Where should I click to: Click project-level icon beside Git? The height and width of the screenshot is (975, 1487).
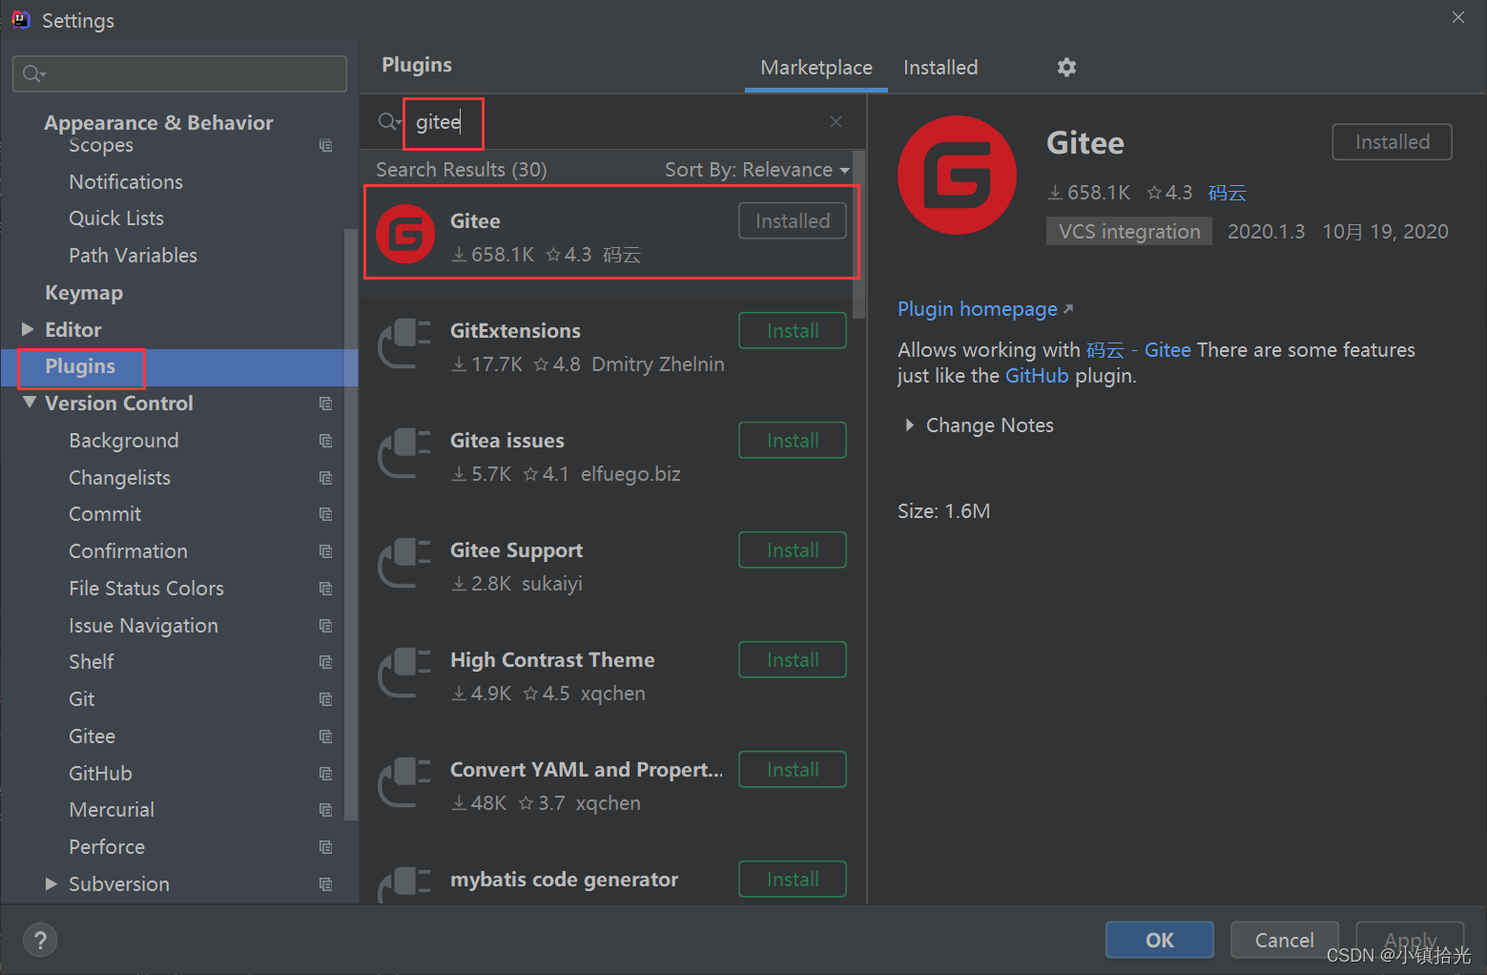pos(326,699)
